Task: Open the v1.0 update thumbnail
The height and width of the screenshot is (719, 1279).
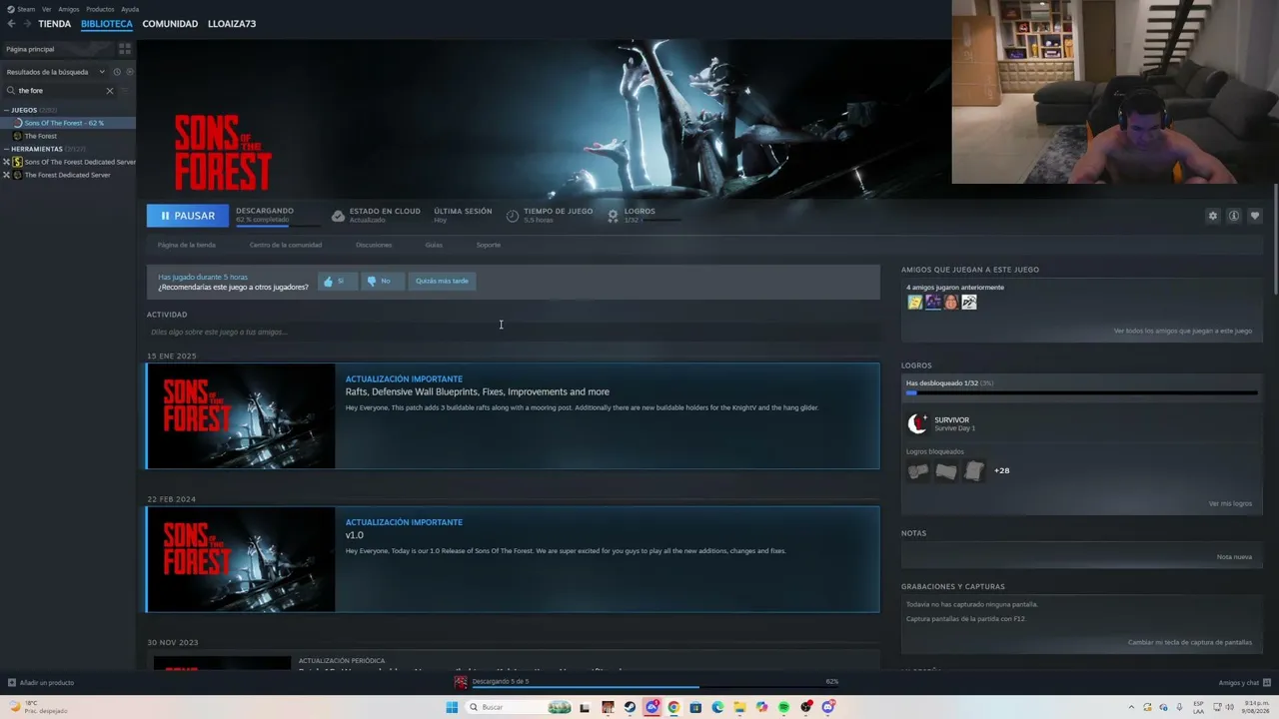Action: [241, 559]
